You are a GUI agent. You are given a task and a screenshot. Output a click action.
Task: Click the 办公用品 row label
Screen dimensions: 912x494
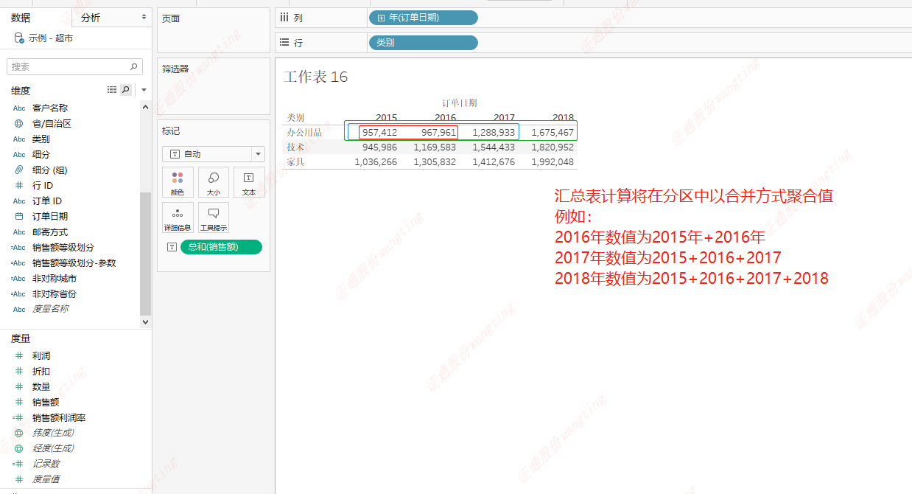pos(304,133)
